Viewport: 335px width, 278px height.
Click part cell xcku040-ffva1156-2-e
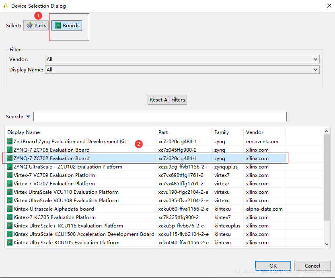(183, 242)
